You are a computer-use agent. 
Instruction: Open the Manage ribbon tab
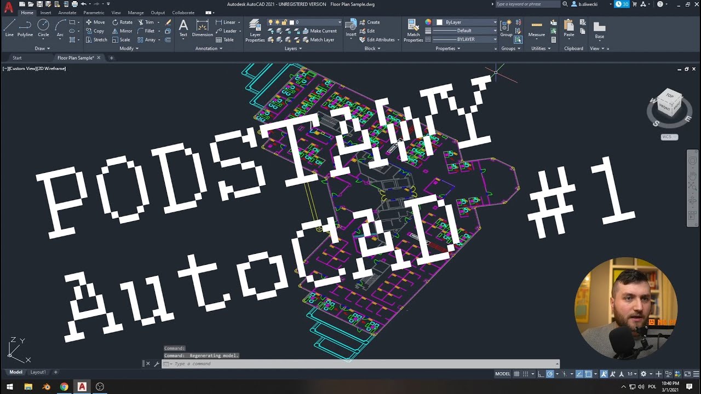(136, 13)
